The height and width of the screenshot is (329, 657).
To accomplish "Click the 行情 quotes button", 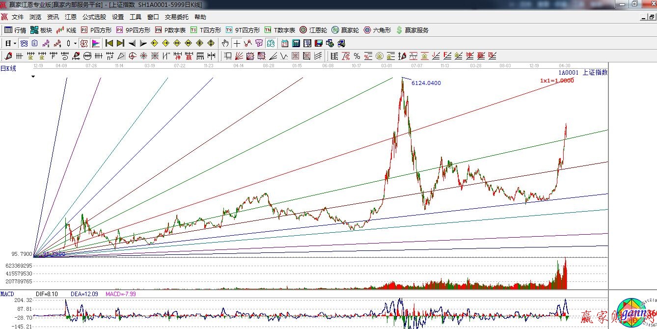I will click(15, 30).
